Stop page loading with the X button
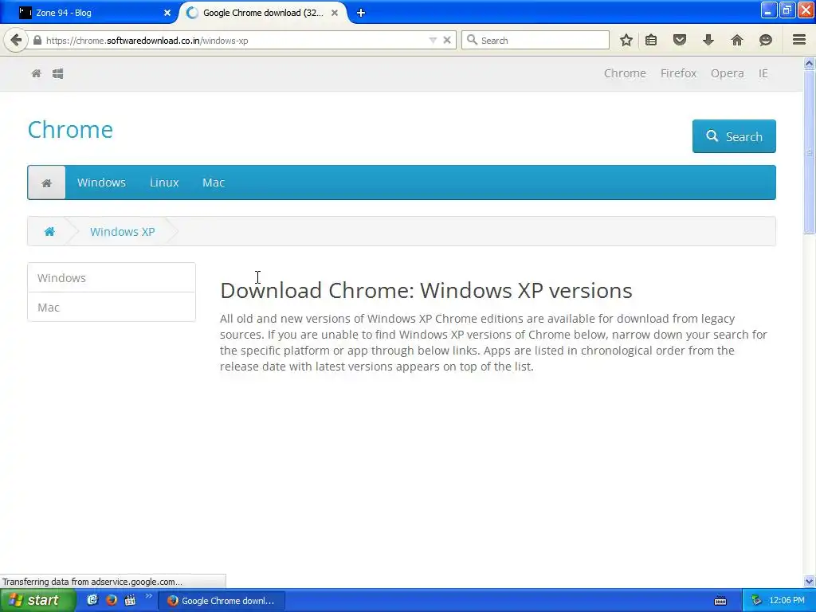Image resolution: width=816 pixels, height=612 pixels. click(x=447, y=40)
